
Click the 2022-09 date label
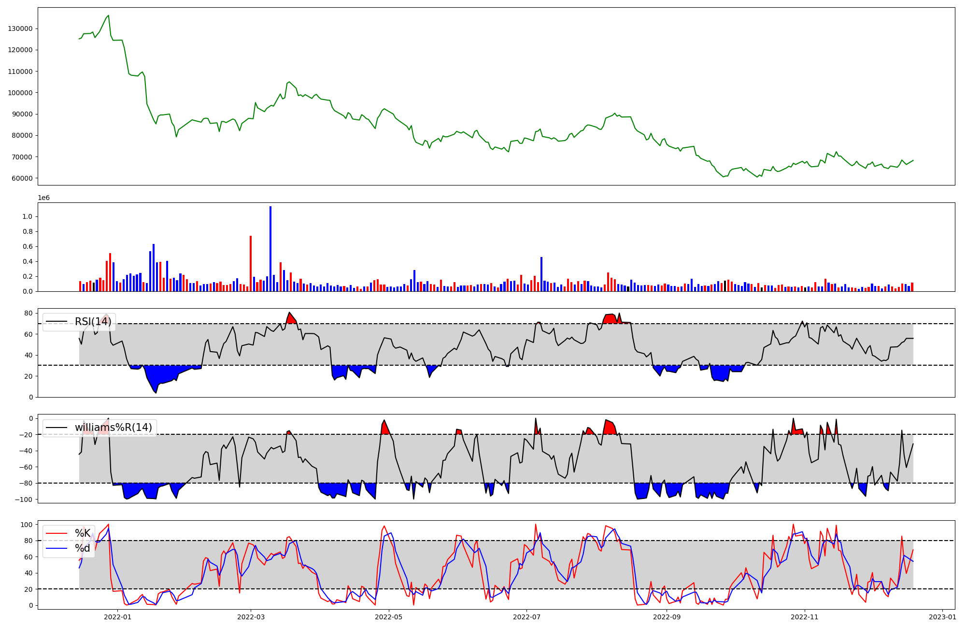667,617
